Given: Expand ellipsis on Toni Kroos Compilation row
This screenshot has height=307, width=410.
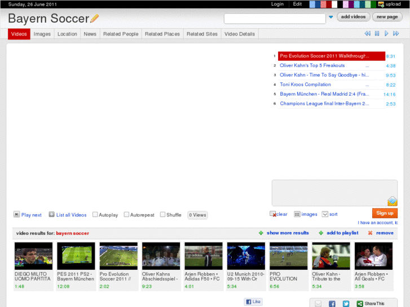Looking at the screenshot, I should (367, 85).
